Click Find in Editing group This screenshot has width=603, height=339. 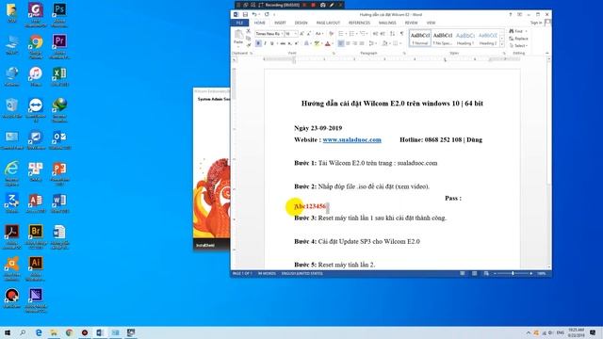[517, 31]
